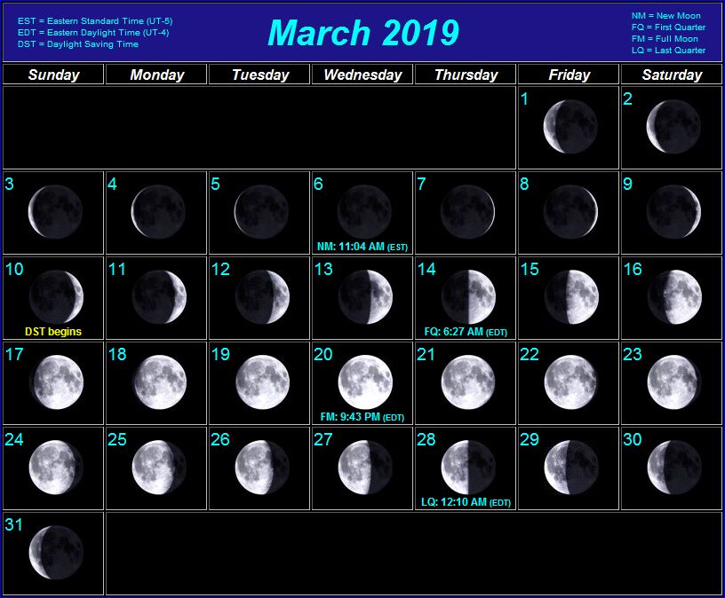Click the last quarter moon on March 28
The image size is (725, 598).
tap(468, 467)
